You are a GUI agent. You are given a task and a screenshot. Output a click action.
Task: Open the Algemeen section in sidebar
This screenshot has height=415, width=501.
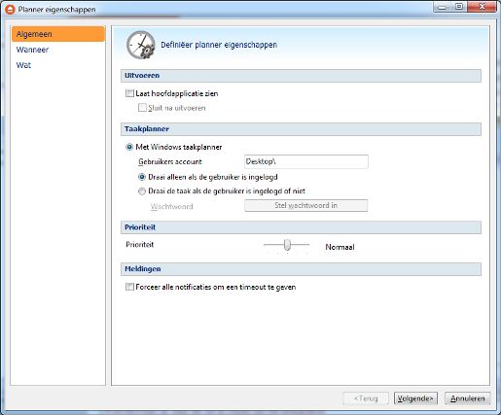pos(58,34)
